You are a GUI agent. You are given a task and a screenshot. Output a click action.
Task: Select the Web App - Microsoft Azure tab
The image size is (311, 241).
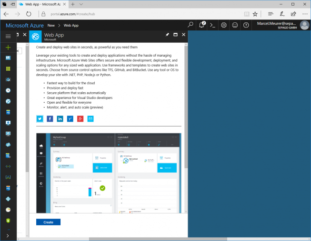pos(43,4)
